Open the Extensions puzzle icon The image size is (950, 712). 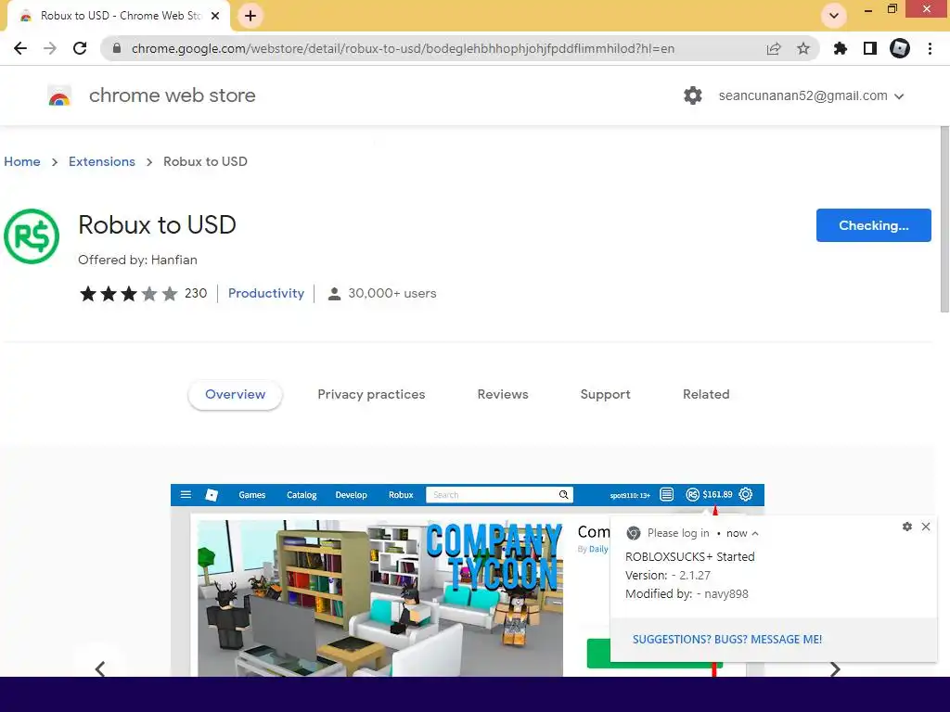point(841,48)
